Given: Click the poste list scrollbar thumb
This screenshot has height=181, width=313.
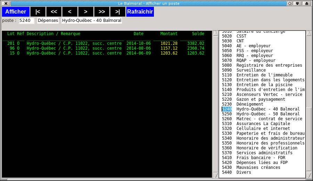Looking at the screenshot, I should pos(309,140).
